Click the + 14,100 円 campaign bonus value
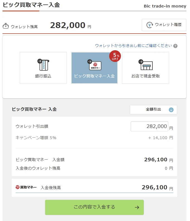The image size is (190, 221). point(160,138)
